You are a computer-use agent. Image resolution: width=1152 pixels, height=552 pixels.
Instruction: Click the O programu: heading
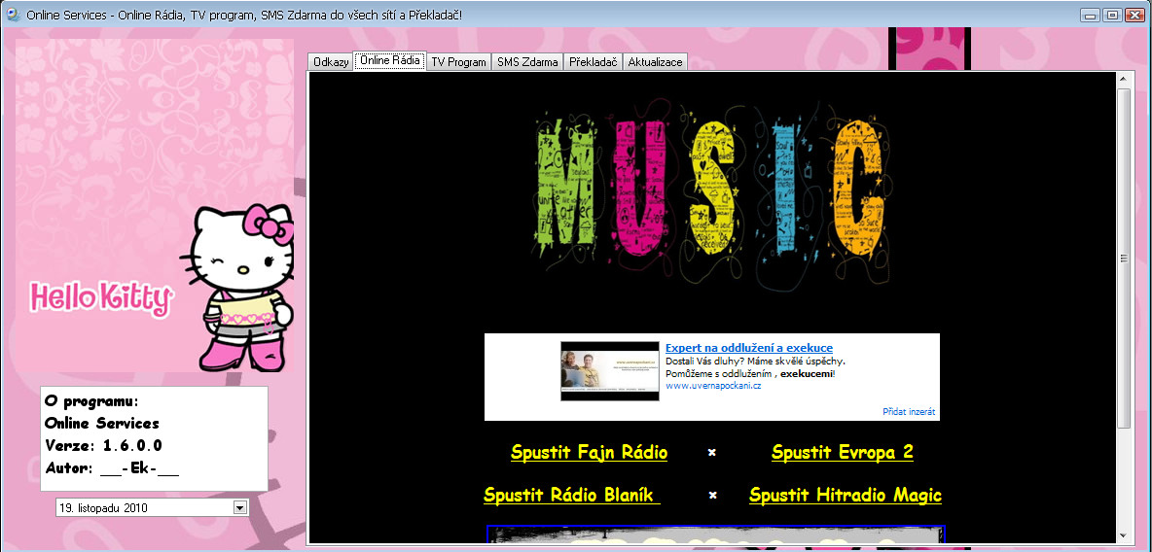point(91,401)
